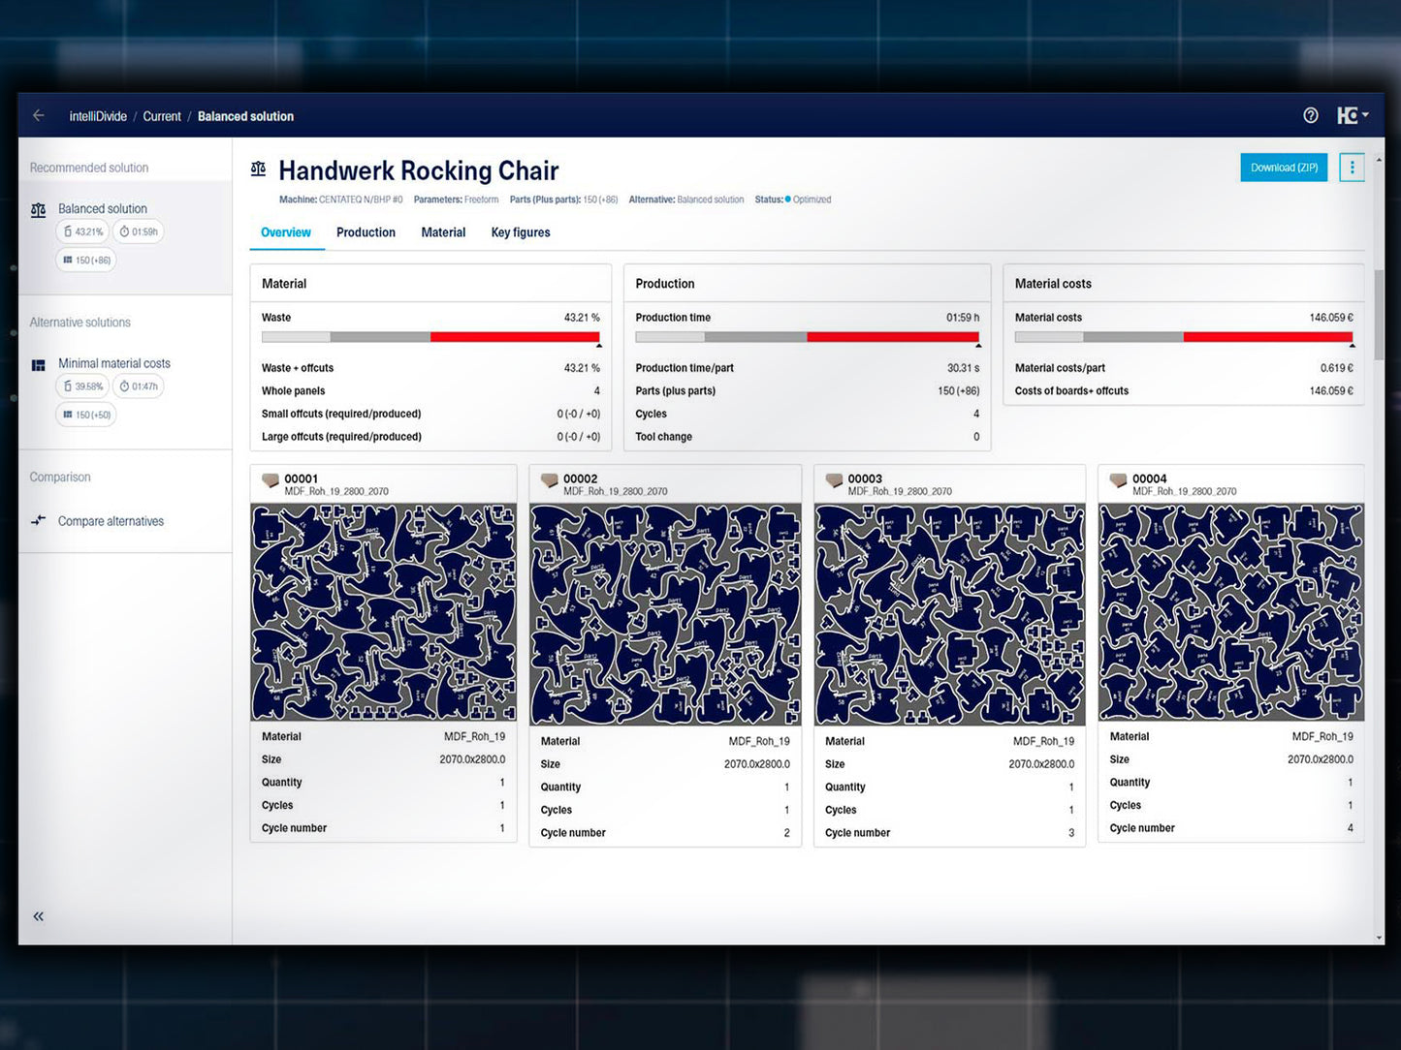Viewport: 1401px width, 1050px height.
Task: Switch to the Production tab
Action: click(366, 232)
